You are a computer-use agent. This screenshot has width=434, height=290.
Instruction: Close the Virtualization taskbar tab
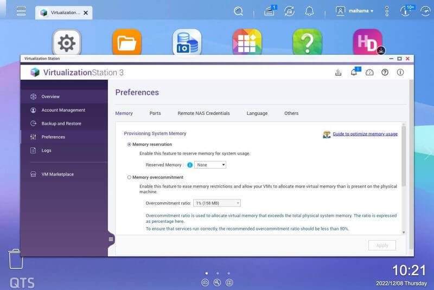[x=86, y=12]
